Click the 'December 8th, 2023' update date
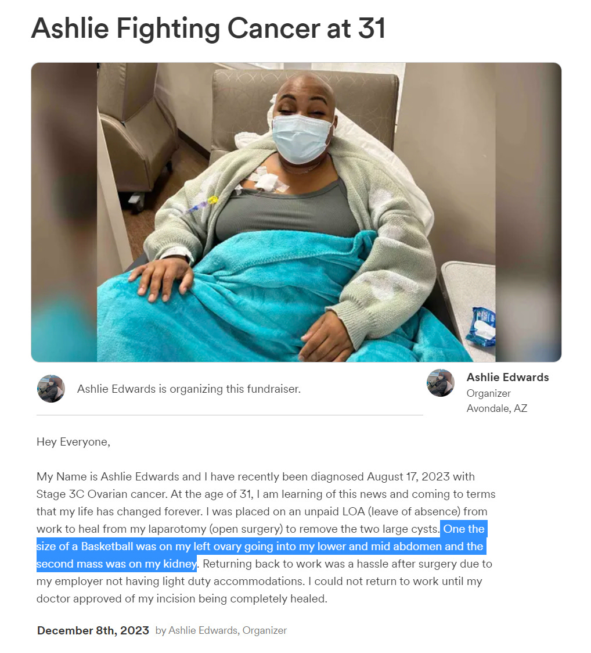This screenshot has width=591, height=653. (93, 630)
